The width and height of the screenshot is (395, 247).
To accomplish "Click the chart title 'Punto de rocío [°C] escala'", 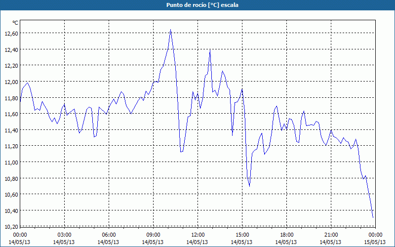I will click(x=202, y=5).
